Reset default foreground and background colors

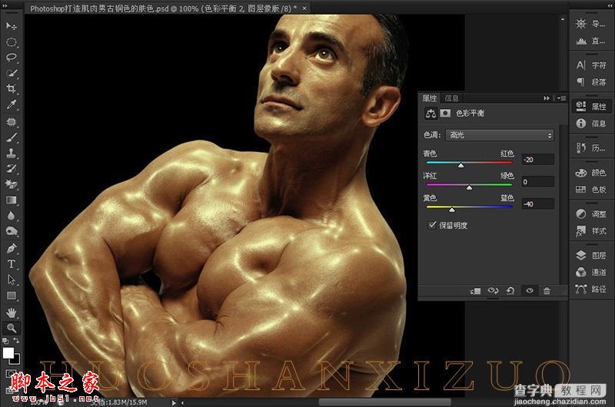tap(5, 341)
